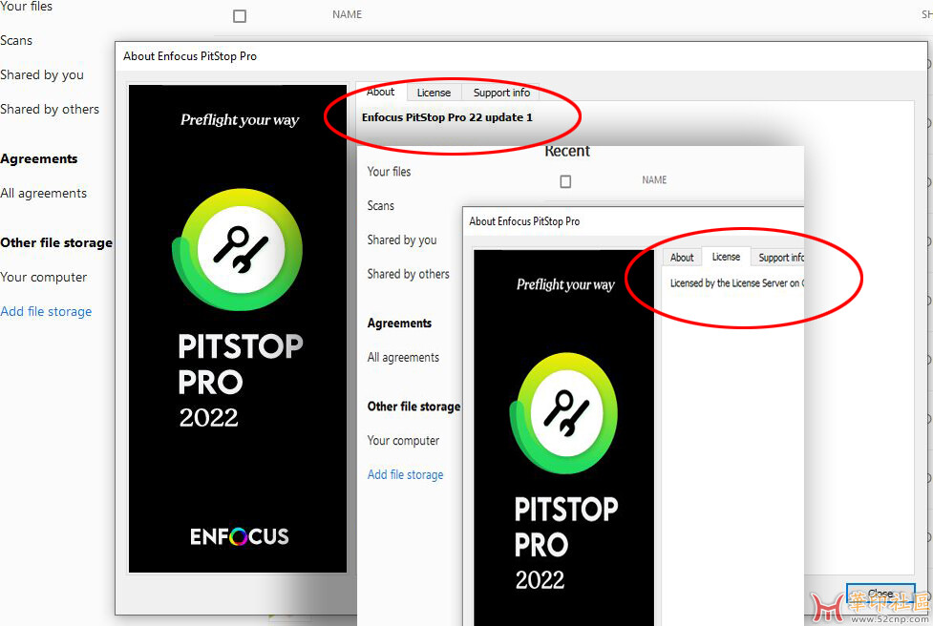Click the Close button of About dialog
Viewport: 933px width, 626px height.
coord(880,594)
